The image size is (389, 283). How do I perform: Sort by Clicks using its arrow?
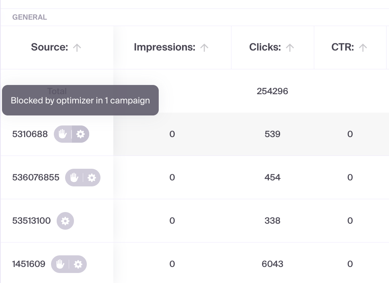pos(290,48)
